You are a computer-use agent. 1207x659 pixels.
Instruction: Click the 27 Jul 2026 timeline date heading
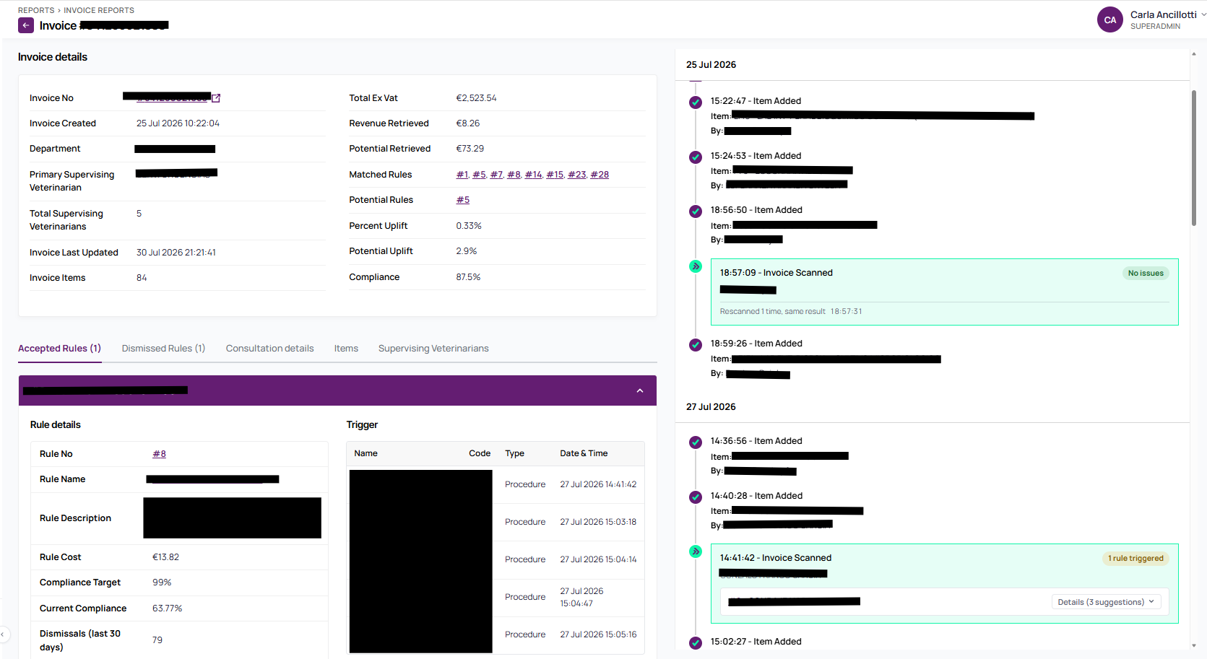(711, 407)
